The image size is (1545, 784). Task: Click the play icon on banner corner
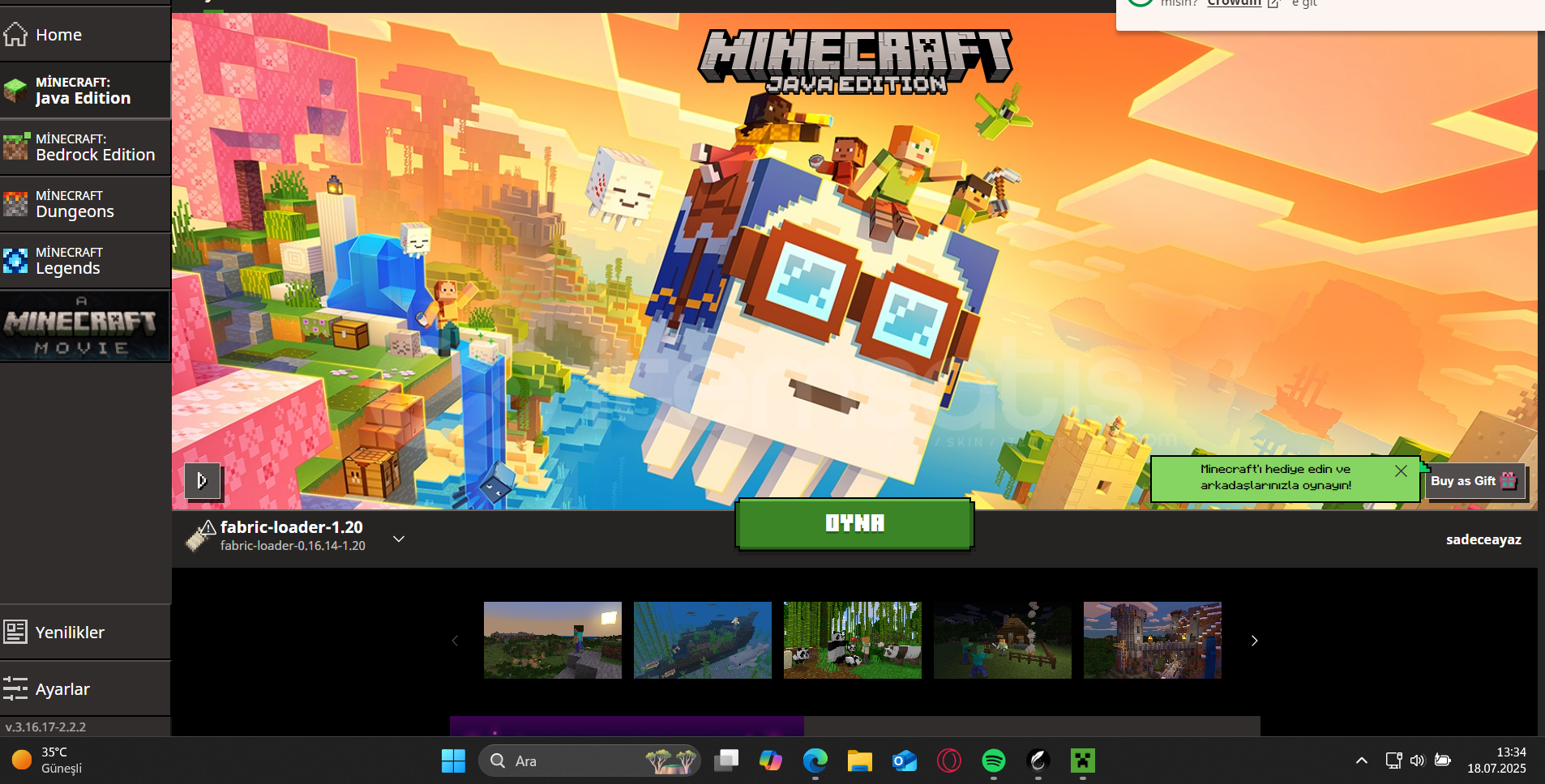[x=201, y=481]
